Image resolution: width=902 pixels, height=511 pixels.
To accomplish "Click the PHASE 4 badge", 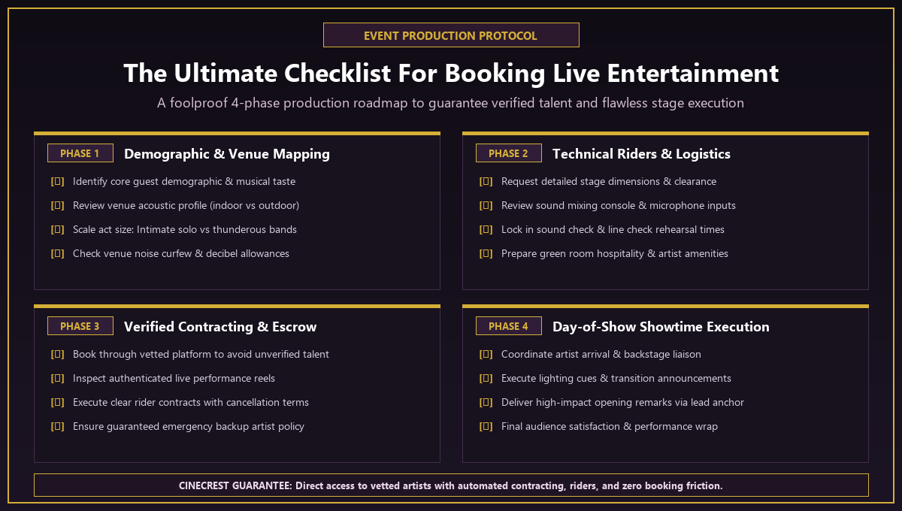I will pyautogui.click(x=509, y=326).
